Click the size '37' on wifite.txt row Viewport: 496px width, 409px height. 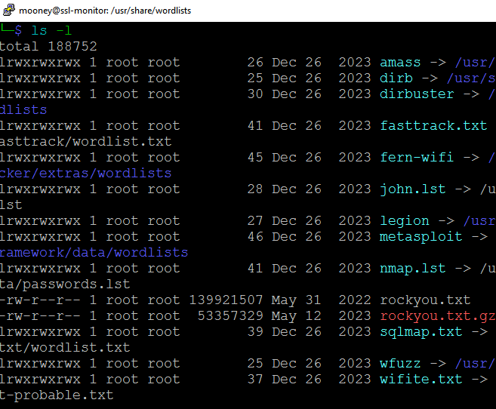coord(255,379)
